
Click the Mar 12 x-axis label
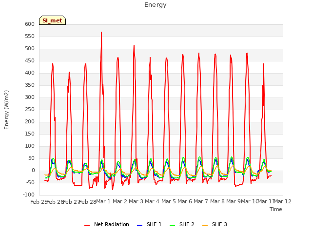283,201
